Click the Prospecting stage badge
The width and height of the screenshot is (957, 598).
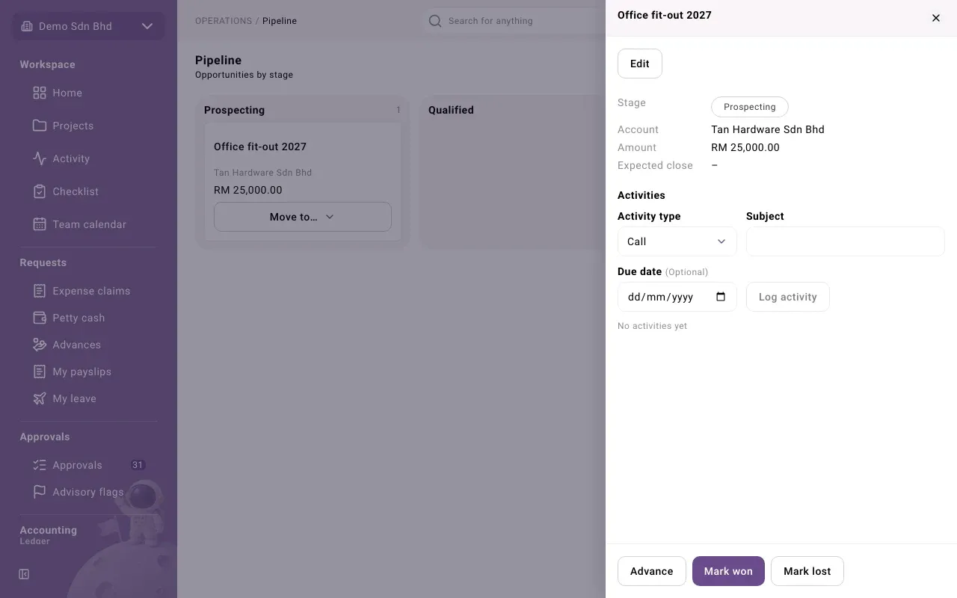[x=750, y=107]
